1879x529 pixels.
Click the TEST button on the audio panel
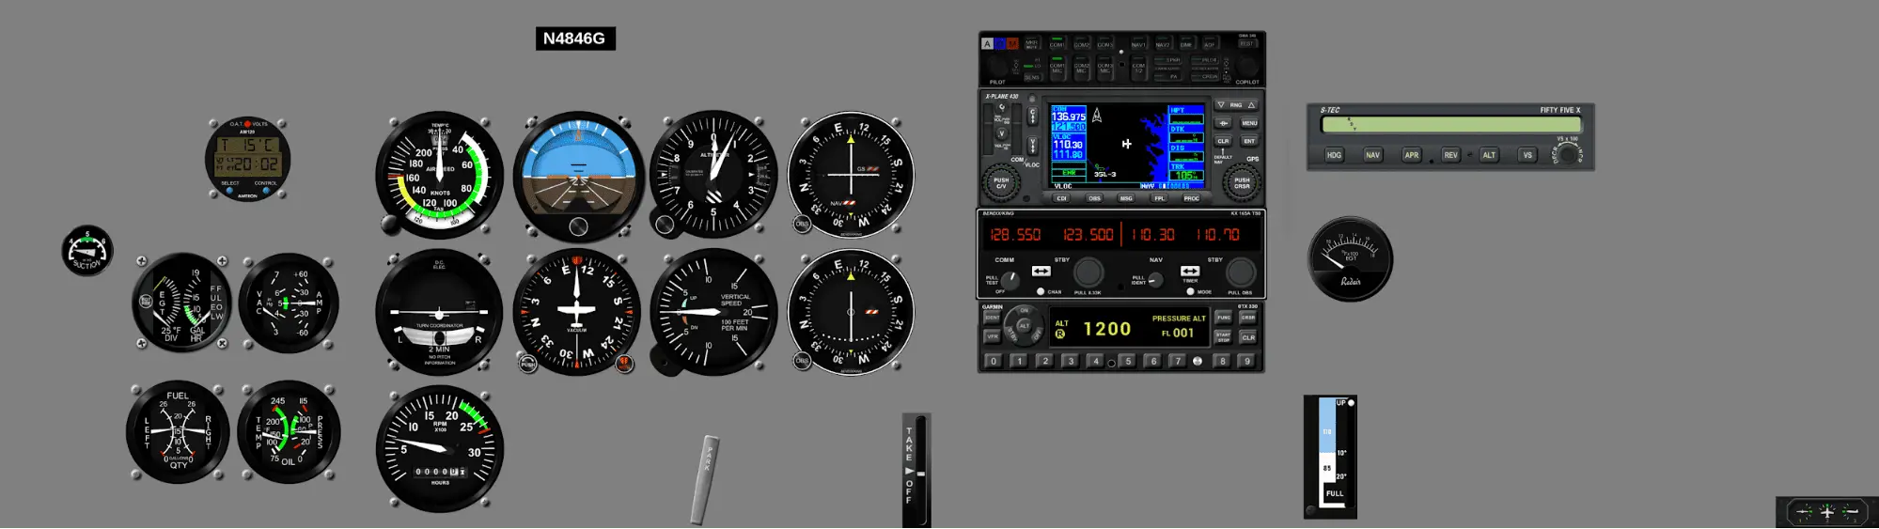pos(1247,43)
